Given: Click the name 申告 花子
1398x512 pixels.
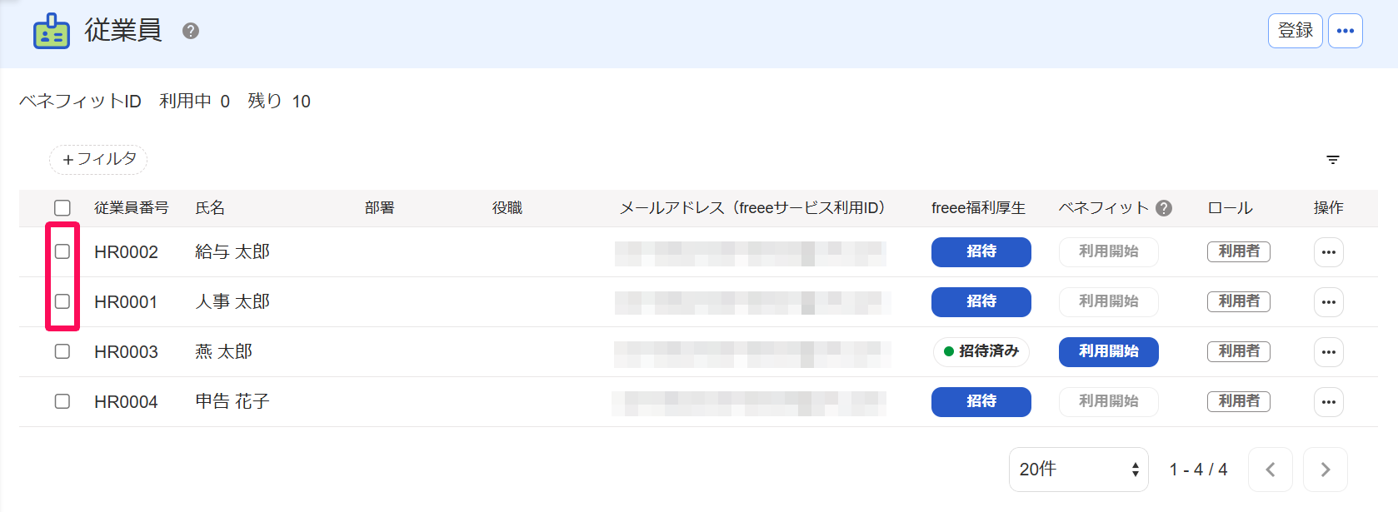Looking at the screenshot, I should 232,401.
